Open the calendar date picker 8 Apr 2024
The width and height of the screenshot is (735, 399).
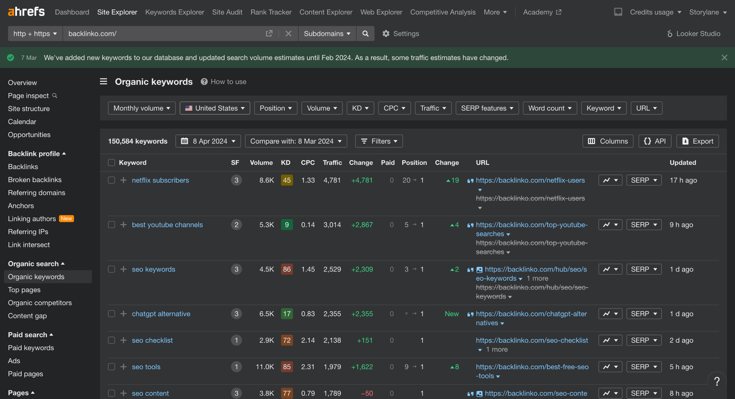point(208,141)
